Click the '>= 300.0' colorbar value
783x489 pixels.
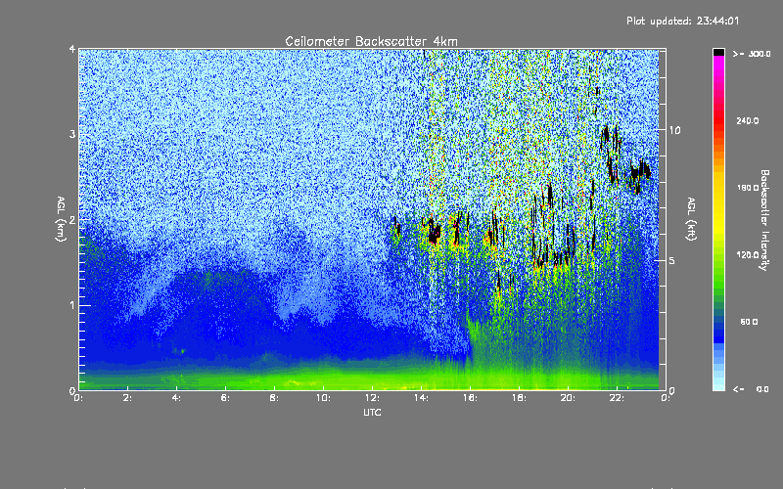point(752,54)
